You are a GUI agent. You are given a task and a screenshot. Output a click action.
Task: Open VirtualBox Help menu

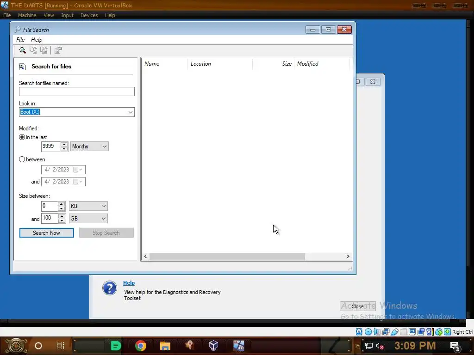click(x=110, y=15)
